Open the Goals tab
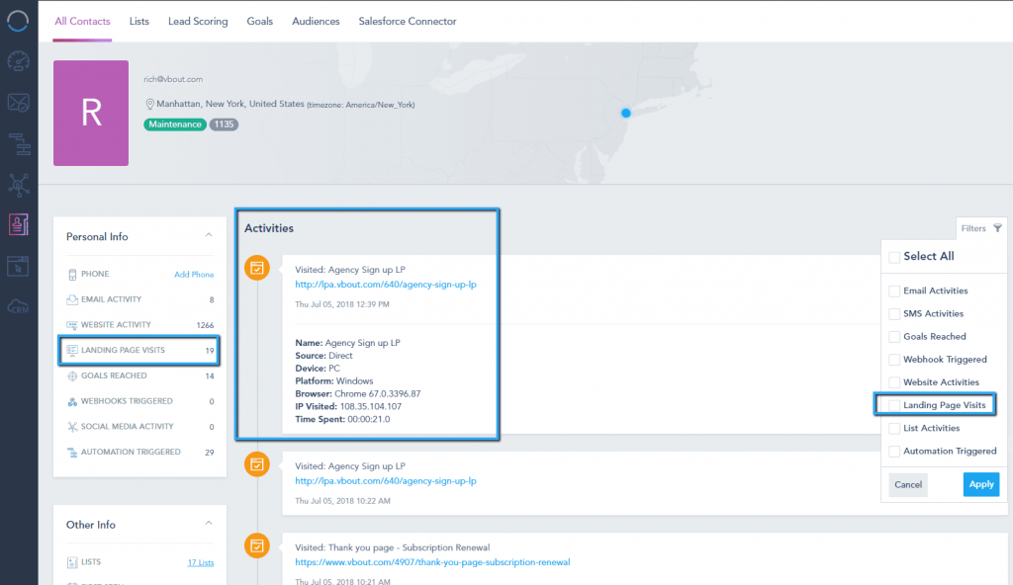Image resolution: width=1013 pixels, height=585 pixels. (260, 22)
